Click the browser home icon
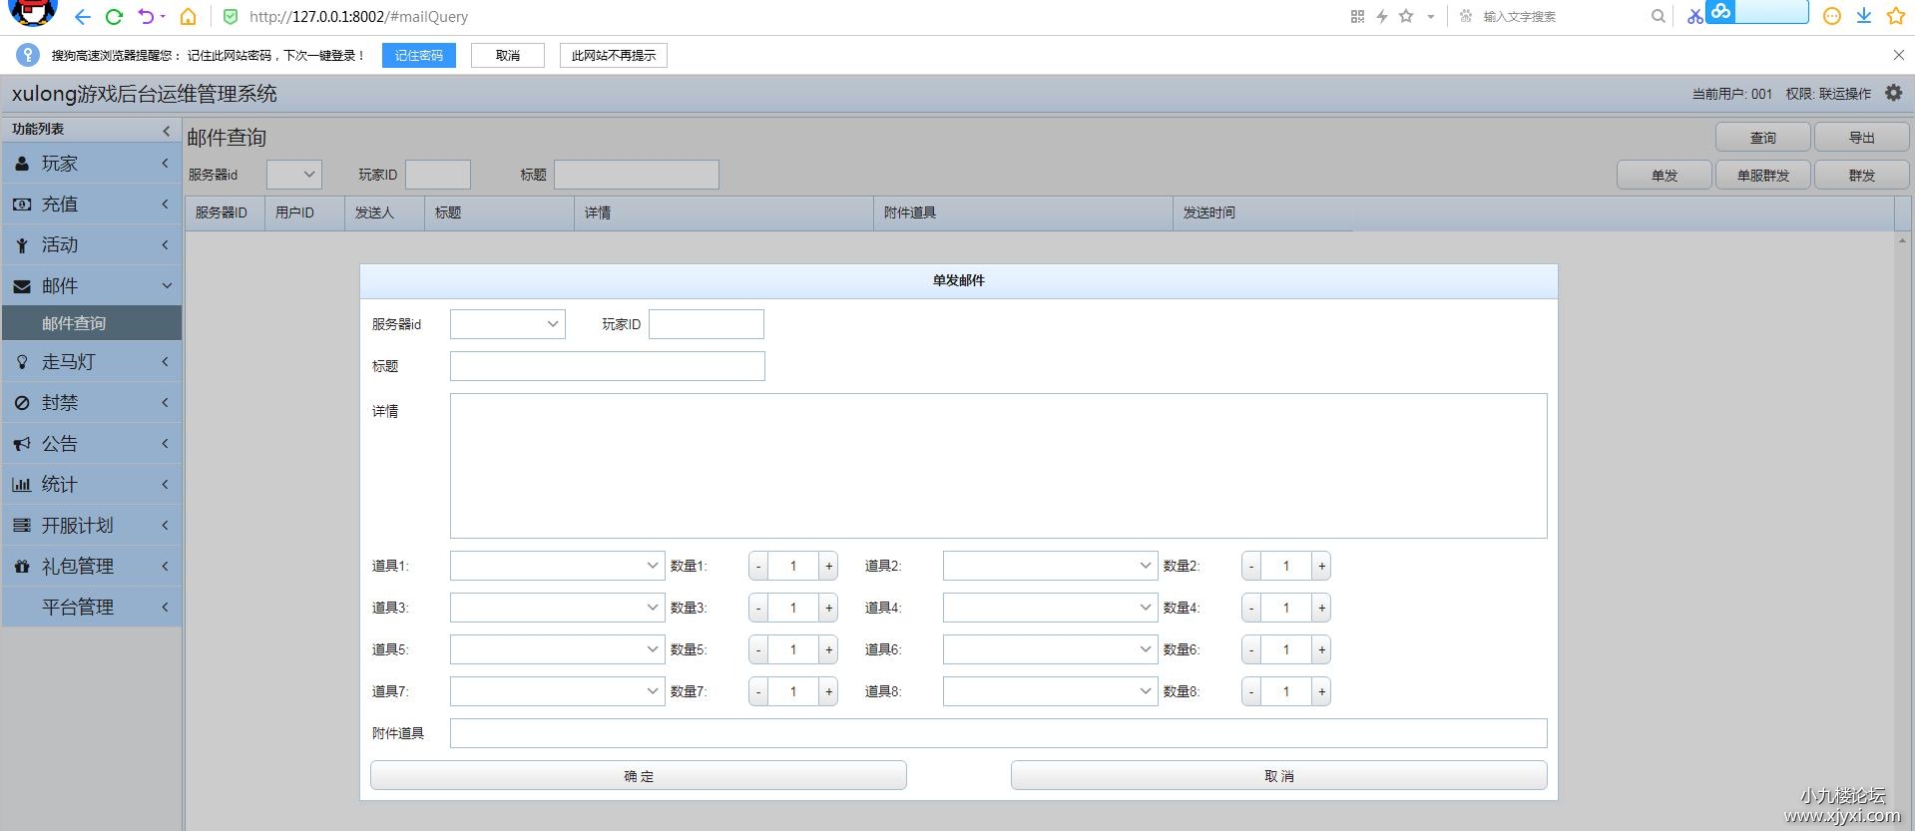 tap(188, 17)
